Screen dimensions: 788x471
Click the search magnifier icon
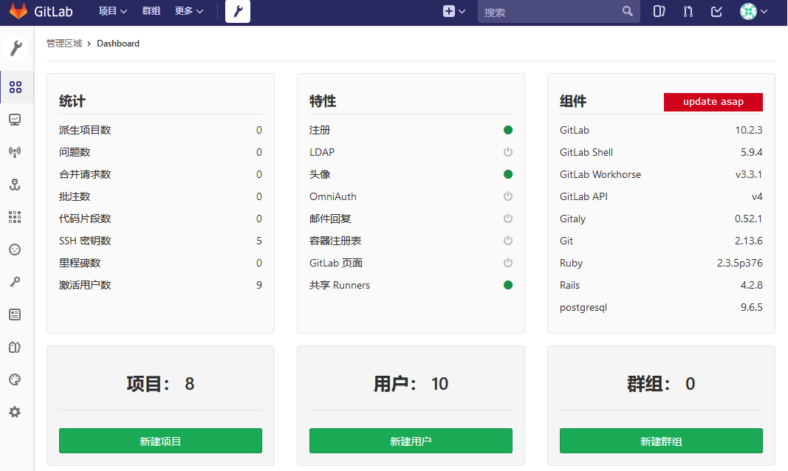(627, 11)
